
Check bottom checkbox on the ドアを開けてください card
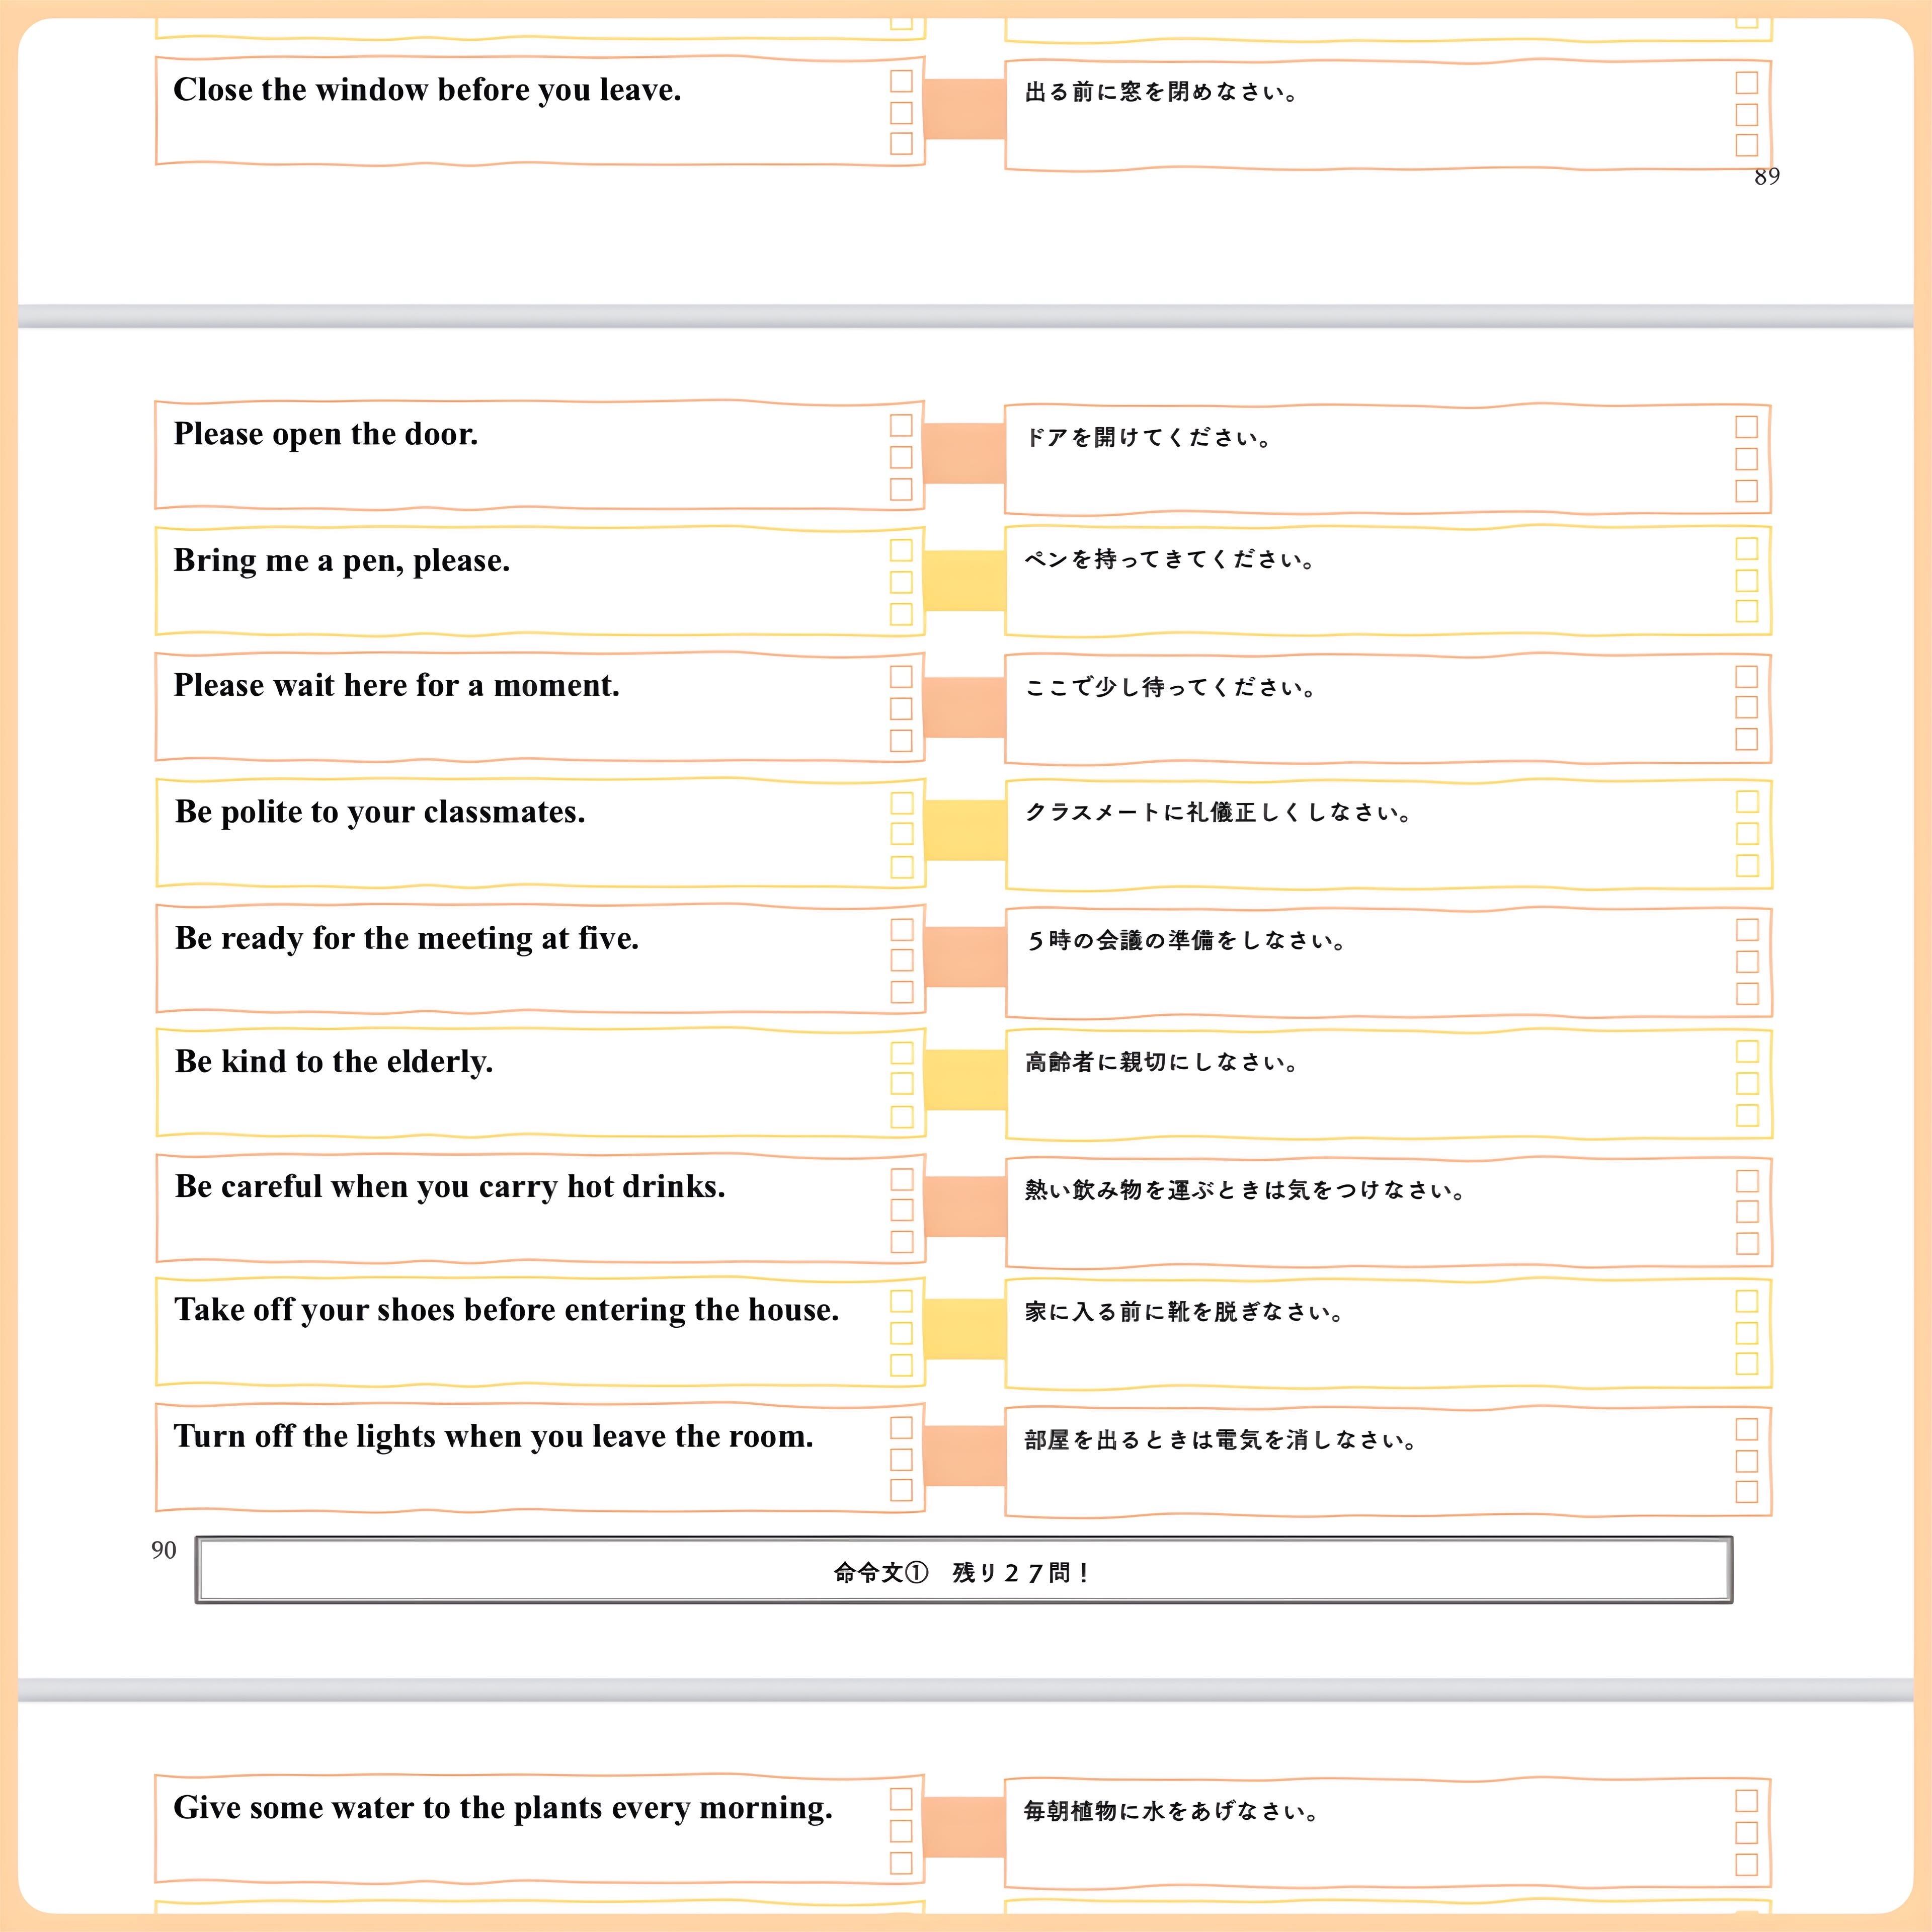pos(1746,491)
